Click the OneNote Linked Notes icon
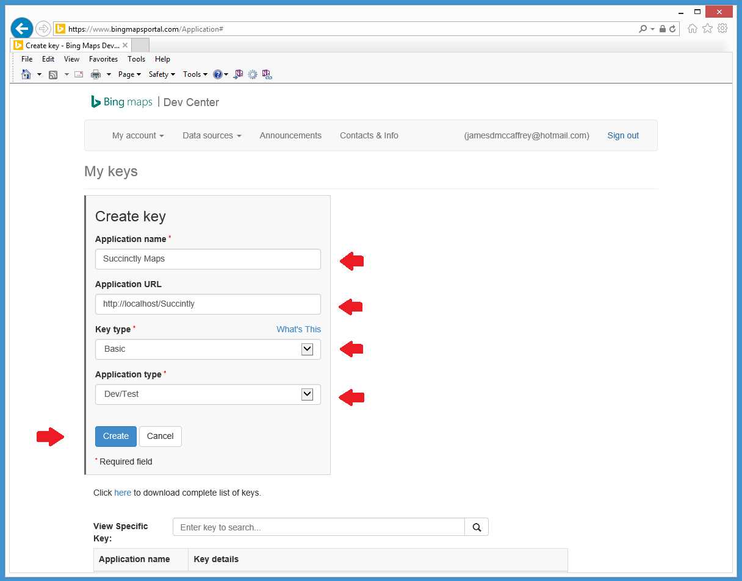The width and height of the screenshot is (742, 581). tap(267, 74)
